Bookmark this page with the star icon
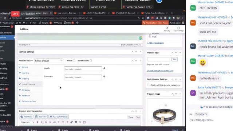 point(143,18)
